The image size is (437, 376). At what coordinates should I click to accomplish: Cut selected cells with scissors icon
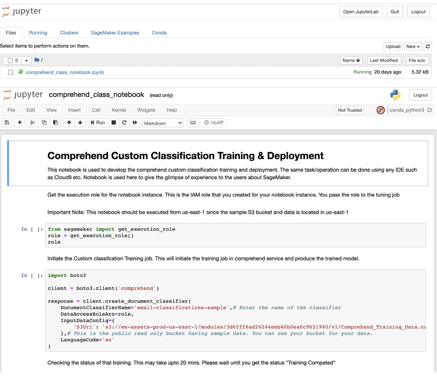pos(33,123)
